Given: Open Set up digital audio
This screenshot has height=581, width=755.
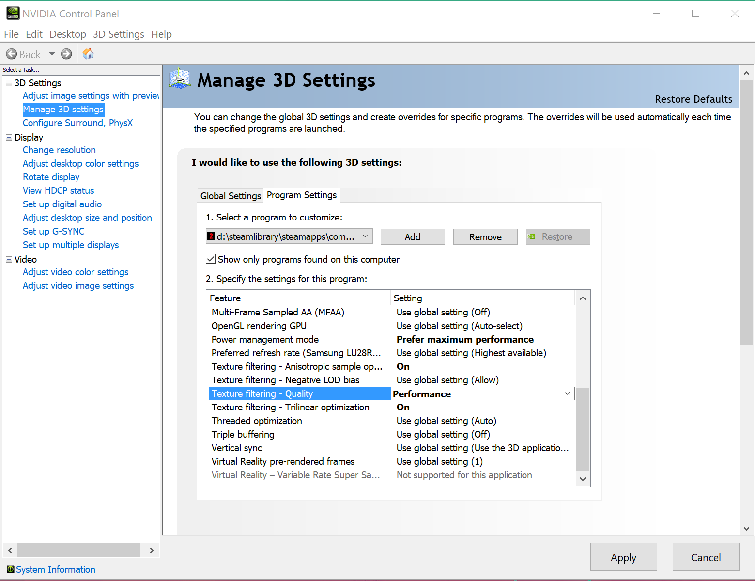Looking at the screenshot, I should (x=62, y=204).
